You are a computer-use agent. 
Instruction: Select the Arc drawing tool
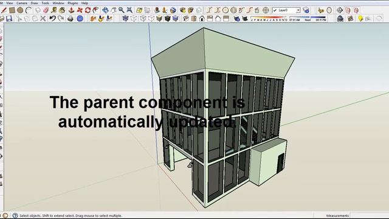29,10
